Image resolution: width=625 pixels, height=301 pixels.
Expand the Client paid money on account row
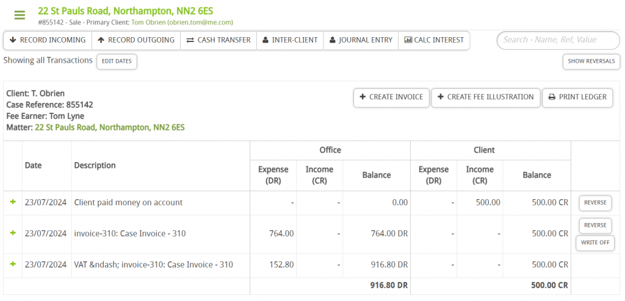[13, 202]
